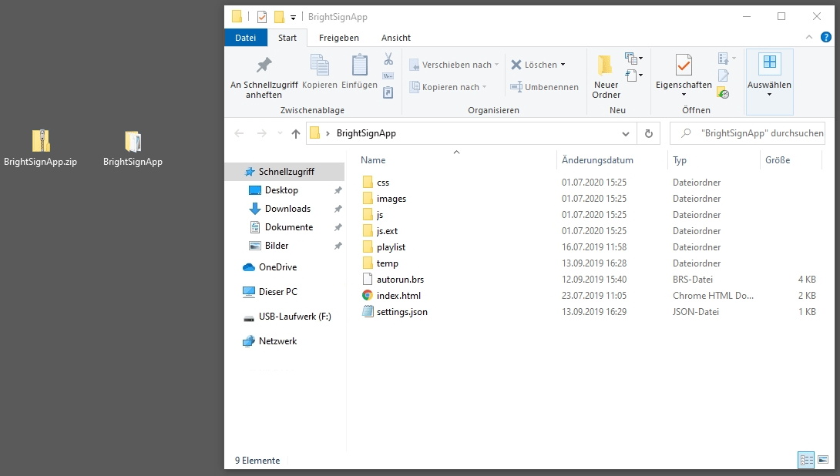The image size is (840, 476).
Task: Click the Umbenennen button
Action: (x=544, y=87)
